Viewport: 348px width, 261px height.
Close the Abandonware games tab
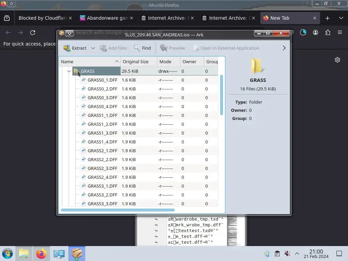132,18
